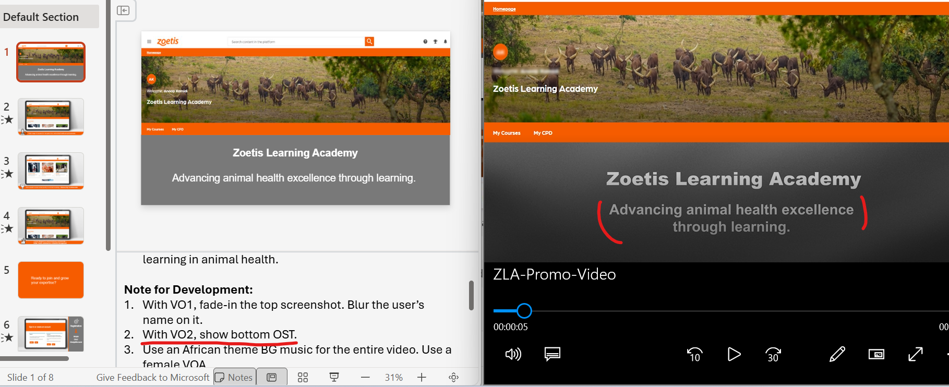Open the captions and subtitles menu
This screenshot has width=949, height=387.
click(552, 355)
